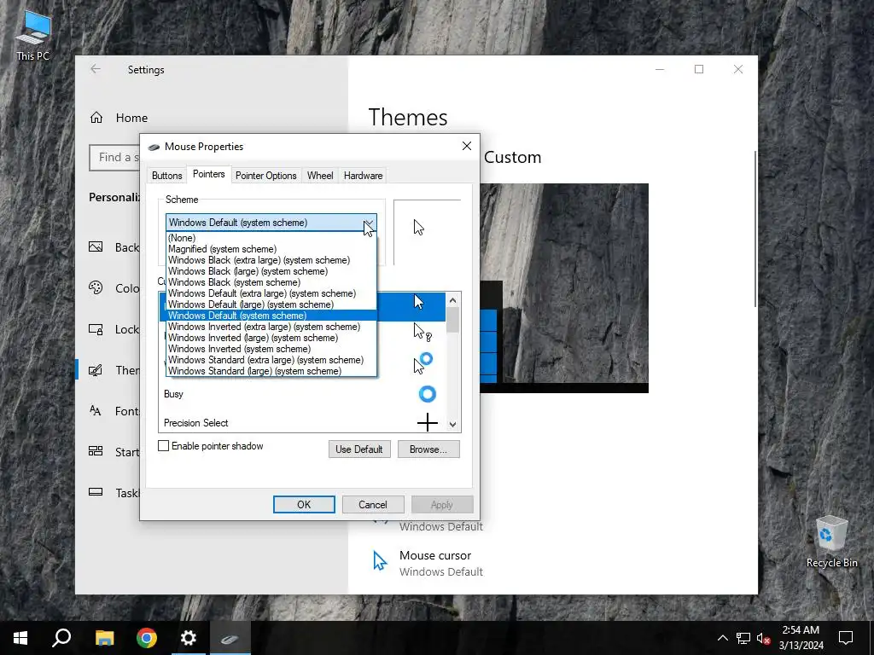
Task: Show hidden tray icons chevron
Action: [722, 638]
